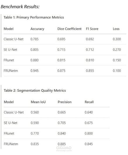Select Classic U-Net Mean IoU value 0.560
The height and width of the screenshot is (155, 128).
point(35,112)
